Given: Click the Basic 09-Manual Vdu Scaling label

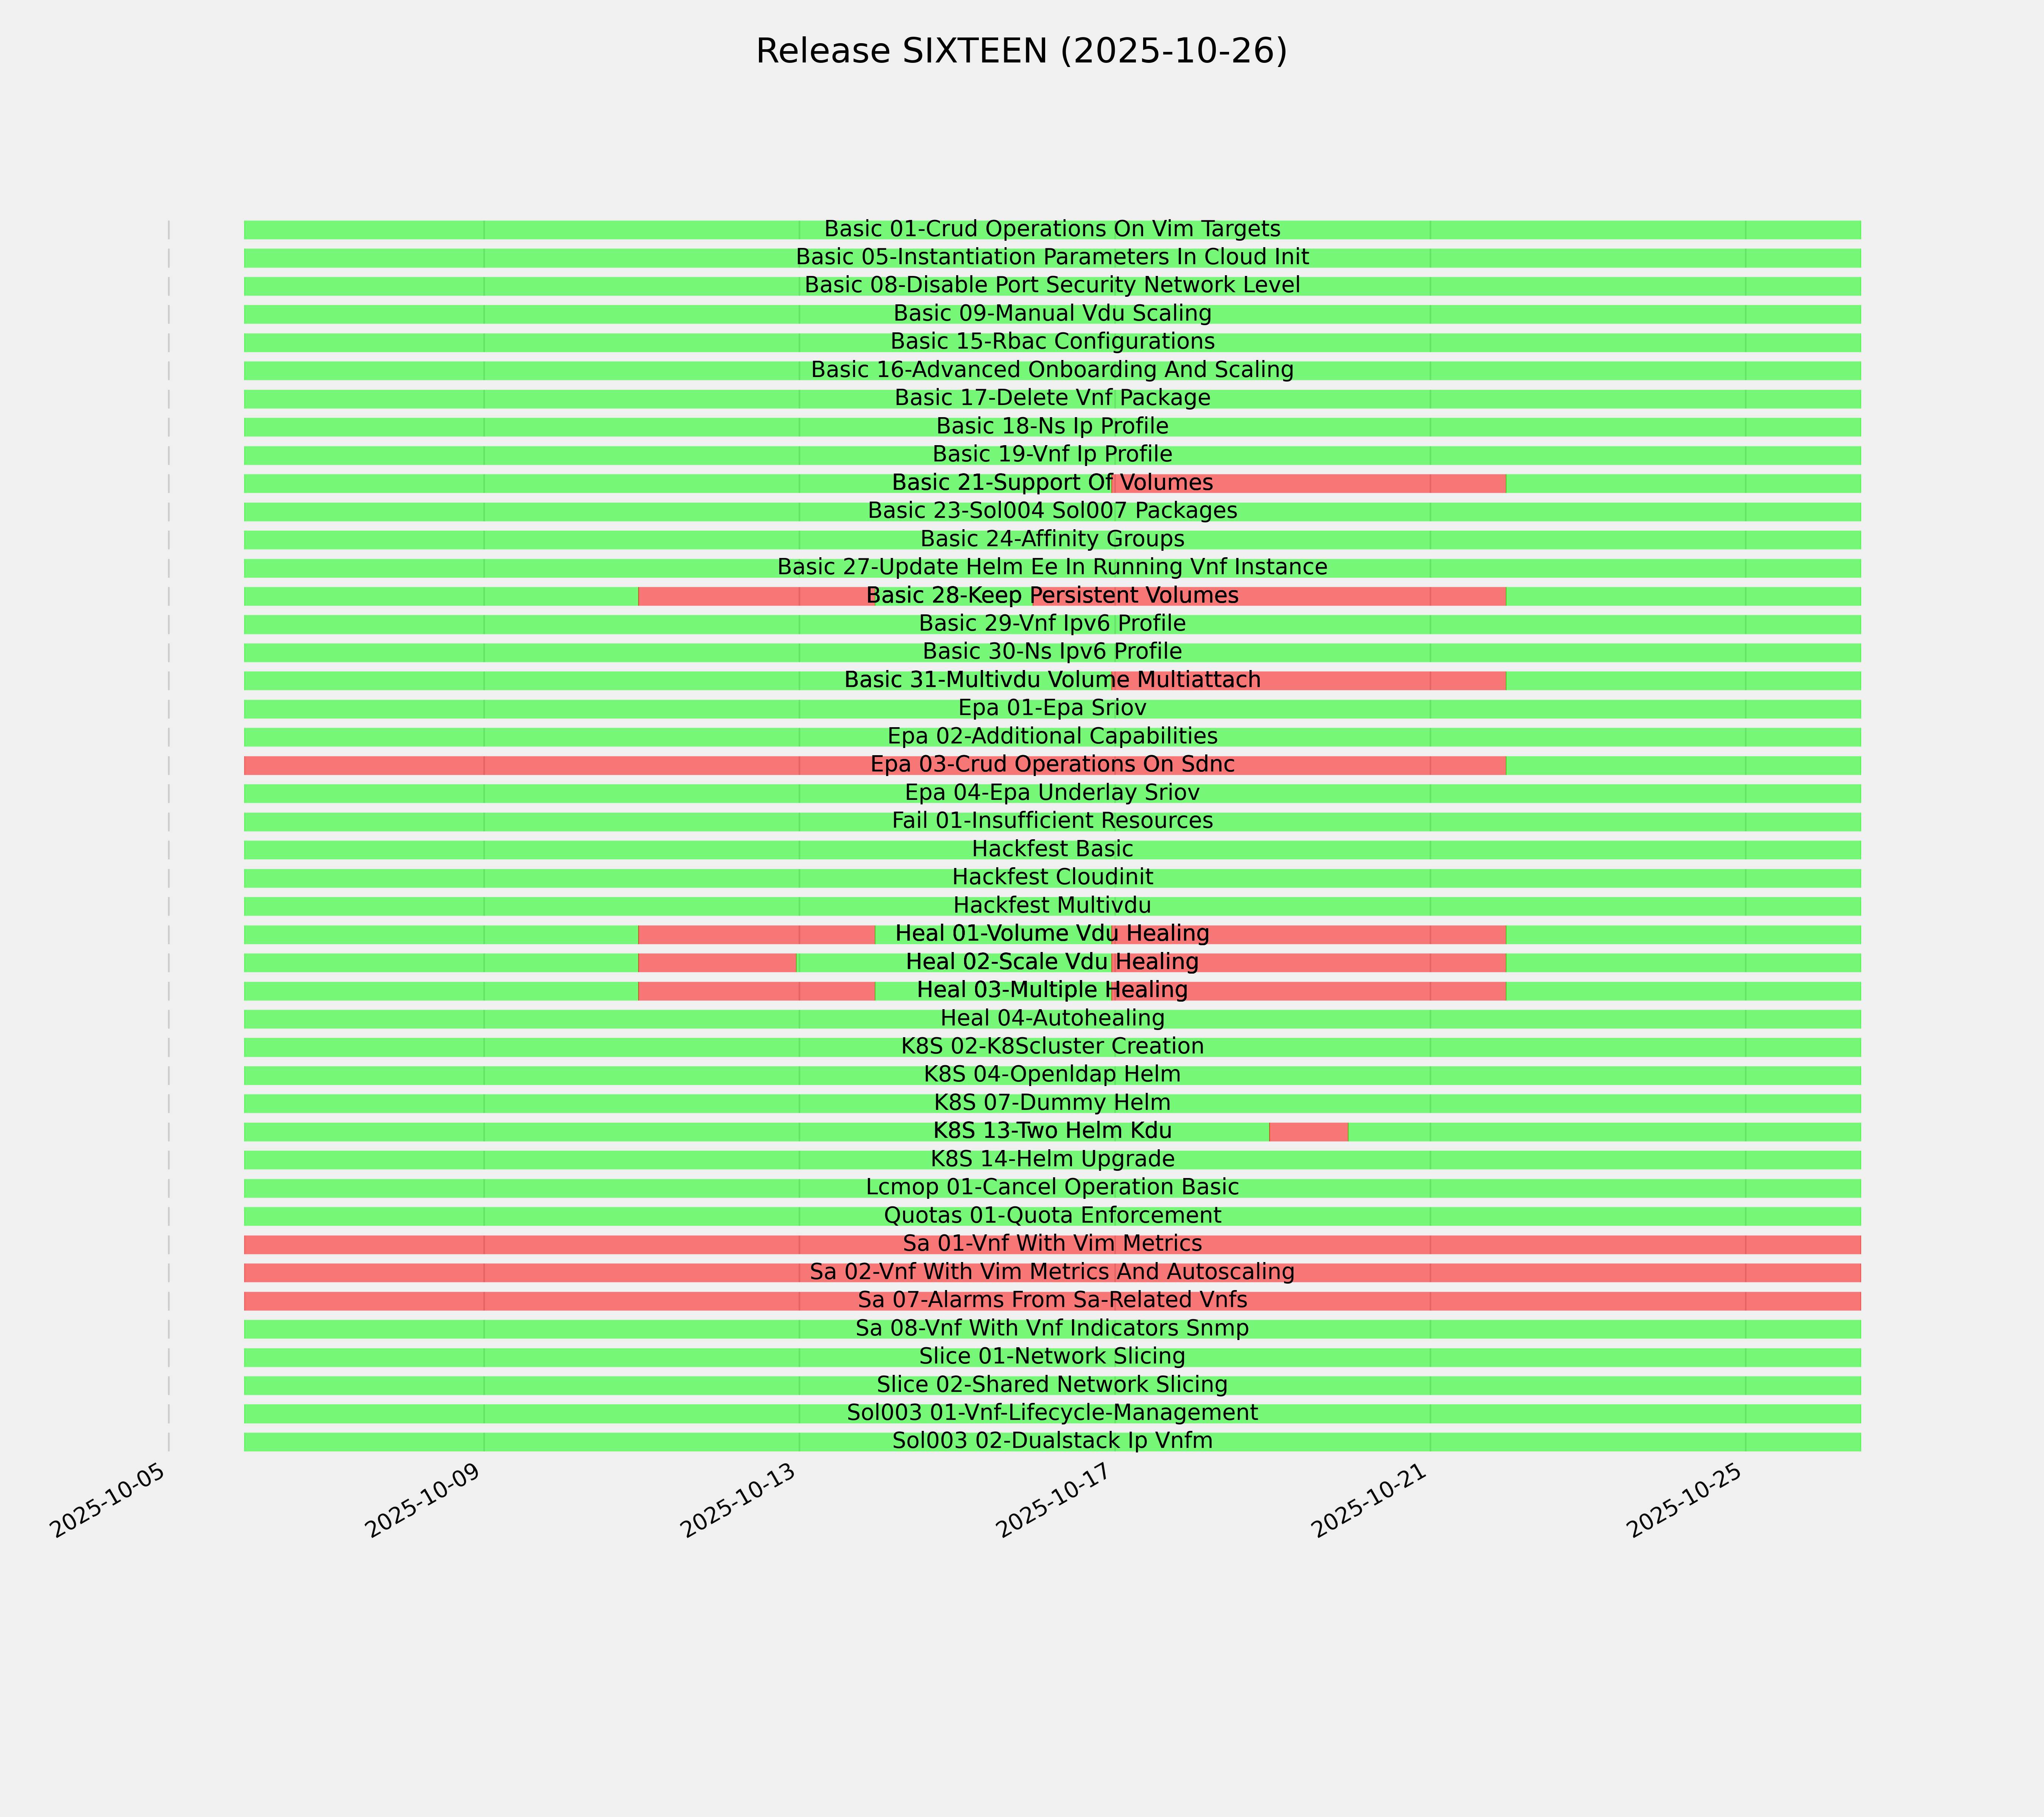Looking at the screenshot, I should 1052,314.
